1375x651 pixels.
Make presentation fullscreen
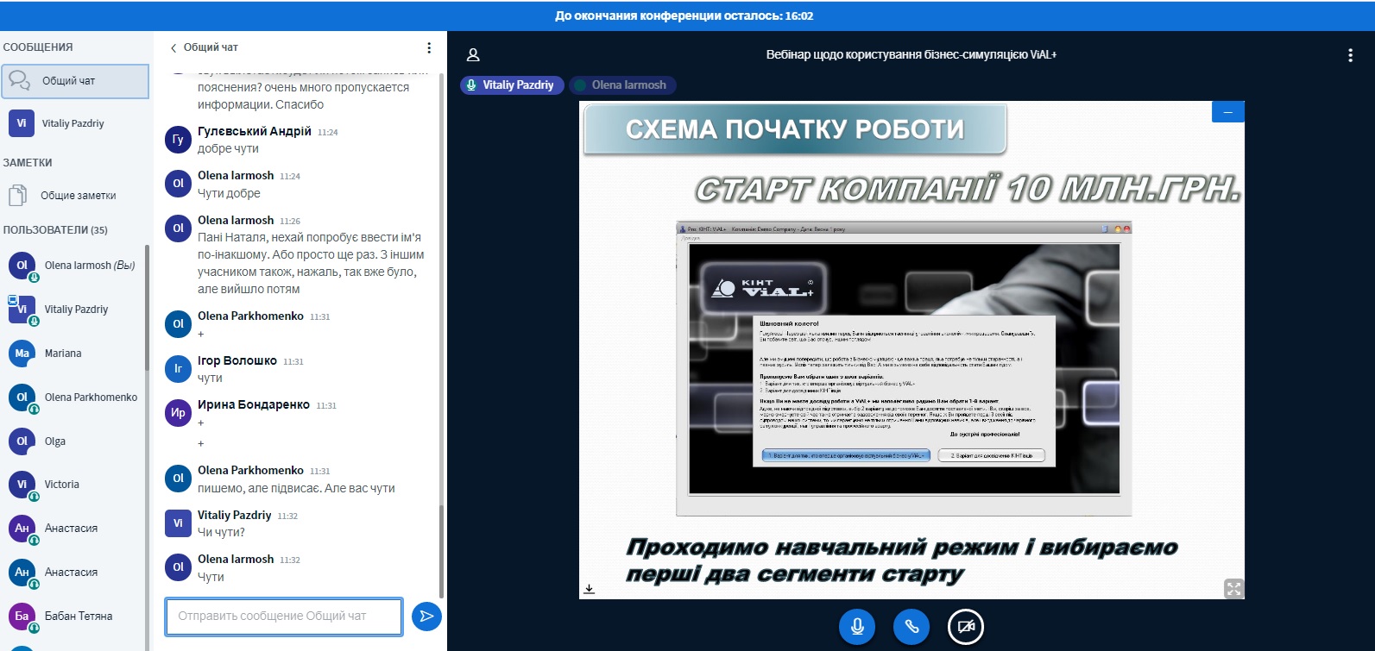tap(1233, 589)
